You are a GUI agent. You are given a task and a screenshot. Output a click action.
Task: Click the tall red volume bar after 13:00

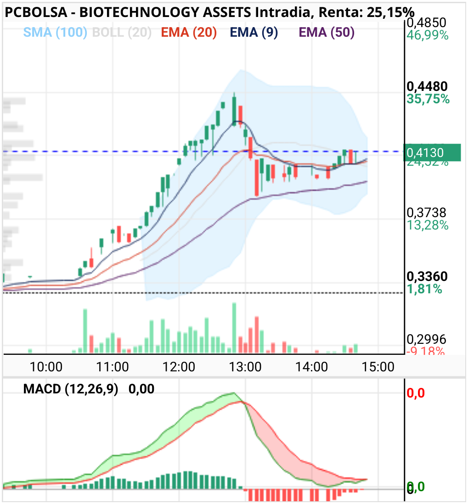point(257,335)
